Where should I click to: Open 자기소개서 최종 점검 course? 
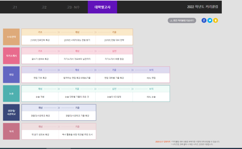click(x=114, y=59)
